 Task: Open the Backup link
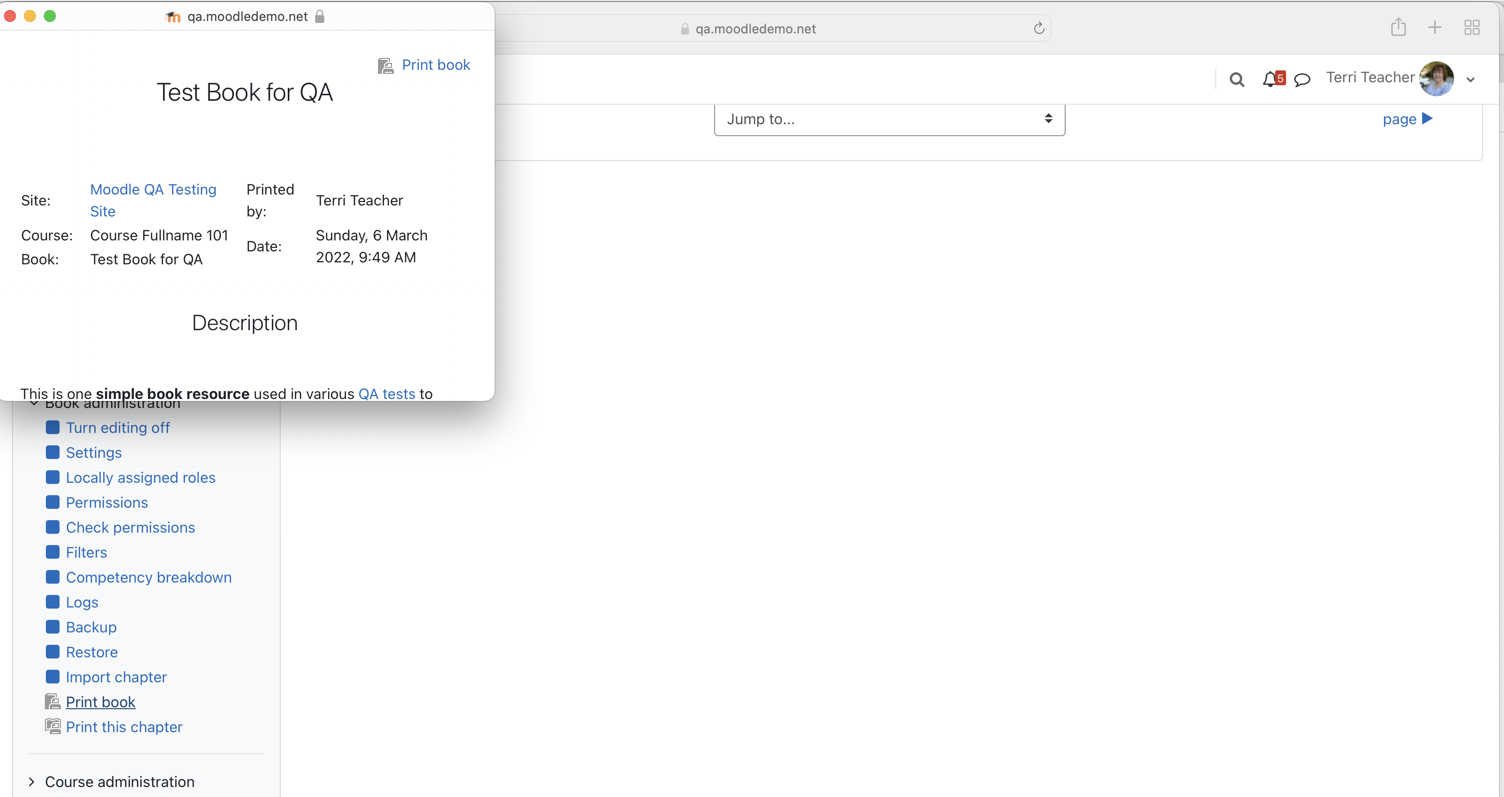point(91,627)
